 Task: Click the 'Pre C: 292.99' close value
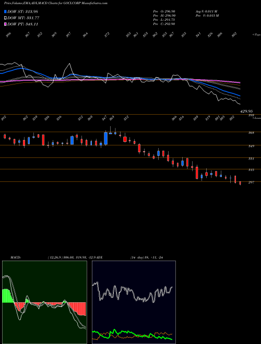point(164,24)
